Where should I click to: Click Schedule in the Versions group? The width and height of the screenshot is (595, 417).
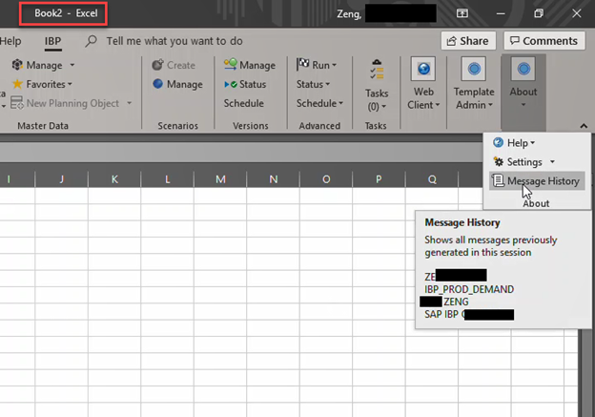coord(243,103)
